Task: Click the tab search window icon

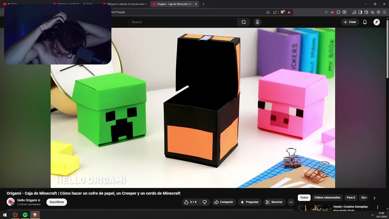Action: point(344,12)
